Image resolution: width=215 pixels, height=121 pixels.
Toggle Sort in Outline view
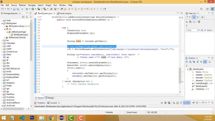click(190, 62)
